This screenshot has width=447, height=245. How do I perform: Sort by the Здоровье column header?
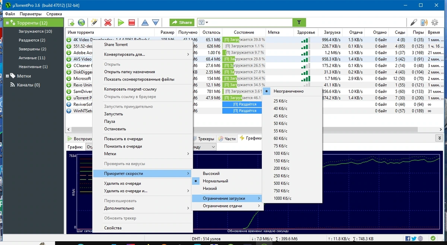tap(306, 32)
